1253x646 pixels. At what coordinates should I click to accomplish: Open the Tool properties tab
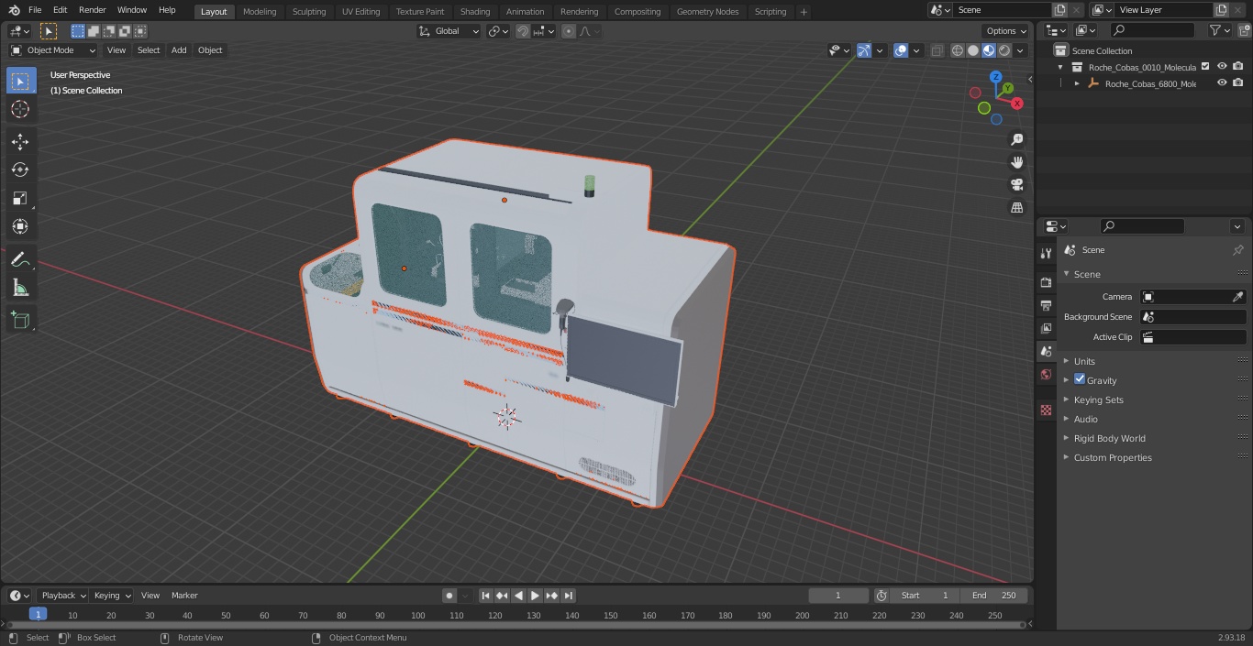pyautogui.click(x=1046, y=254)
